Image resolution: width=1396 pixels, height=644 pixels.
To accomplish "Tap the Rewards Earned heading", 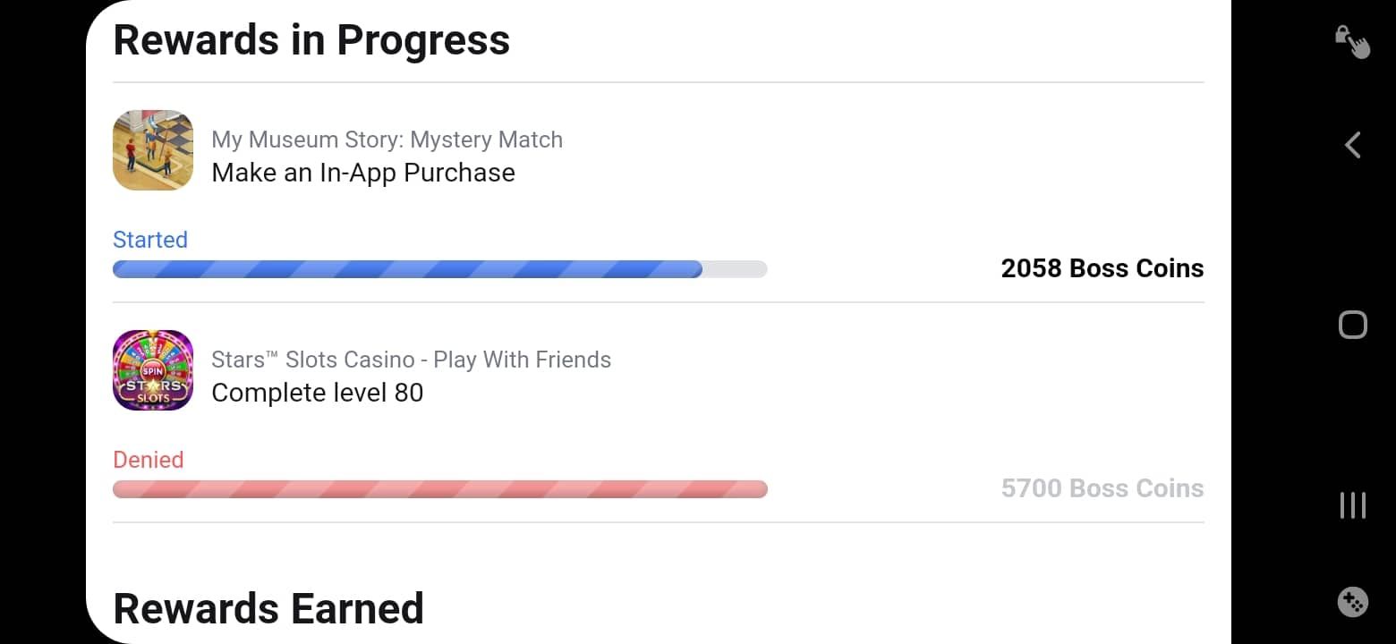I will tap(268, 609).
